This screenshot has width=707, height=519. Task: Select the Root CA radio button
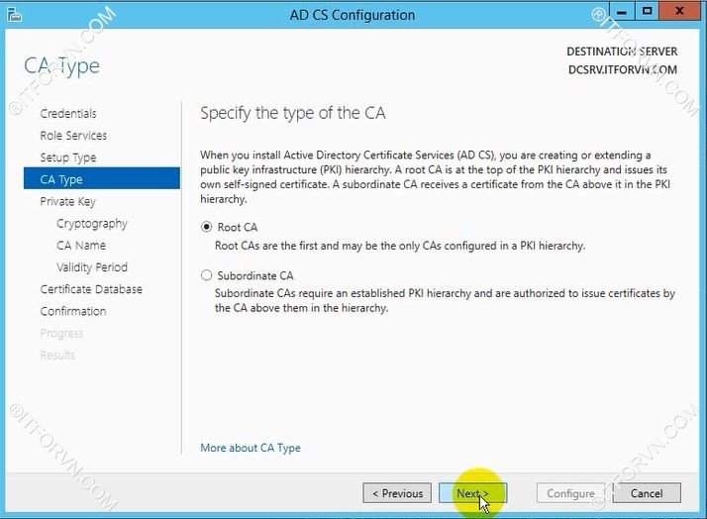click(x=207, y=227)
